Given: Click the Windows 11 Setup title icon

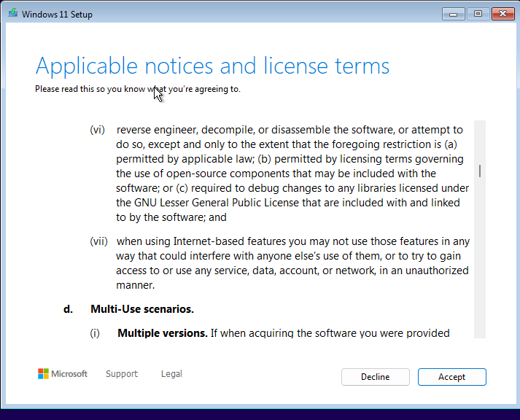Looking at the screenshot, I should (13, 13).
